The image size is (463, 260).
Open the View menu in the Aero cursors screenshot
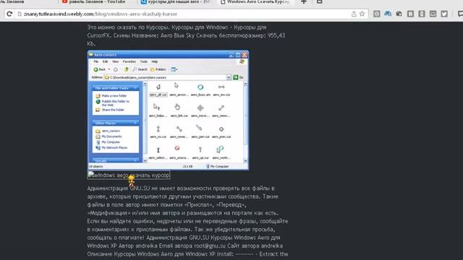[115, 61]
